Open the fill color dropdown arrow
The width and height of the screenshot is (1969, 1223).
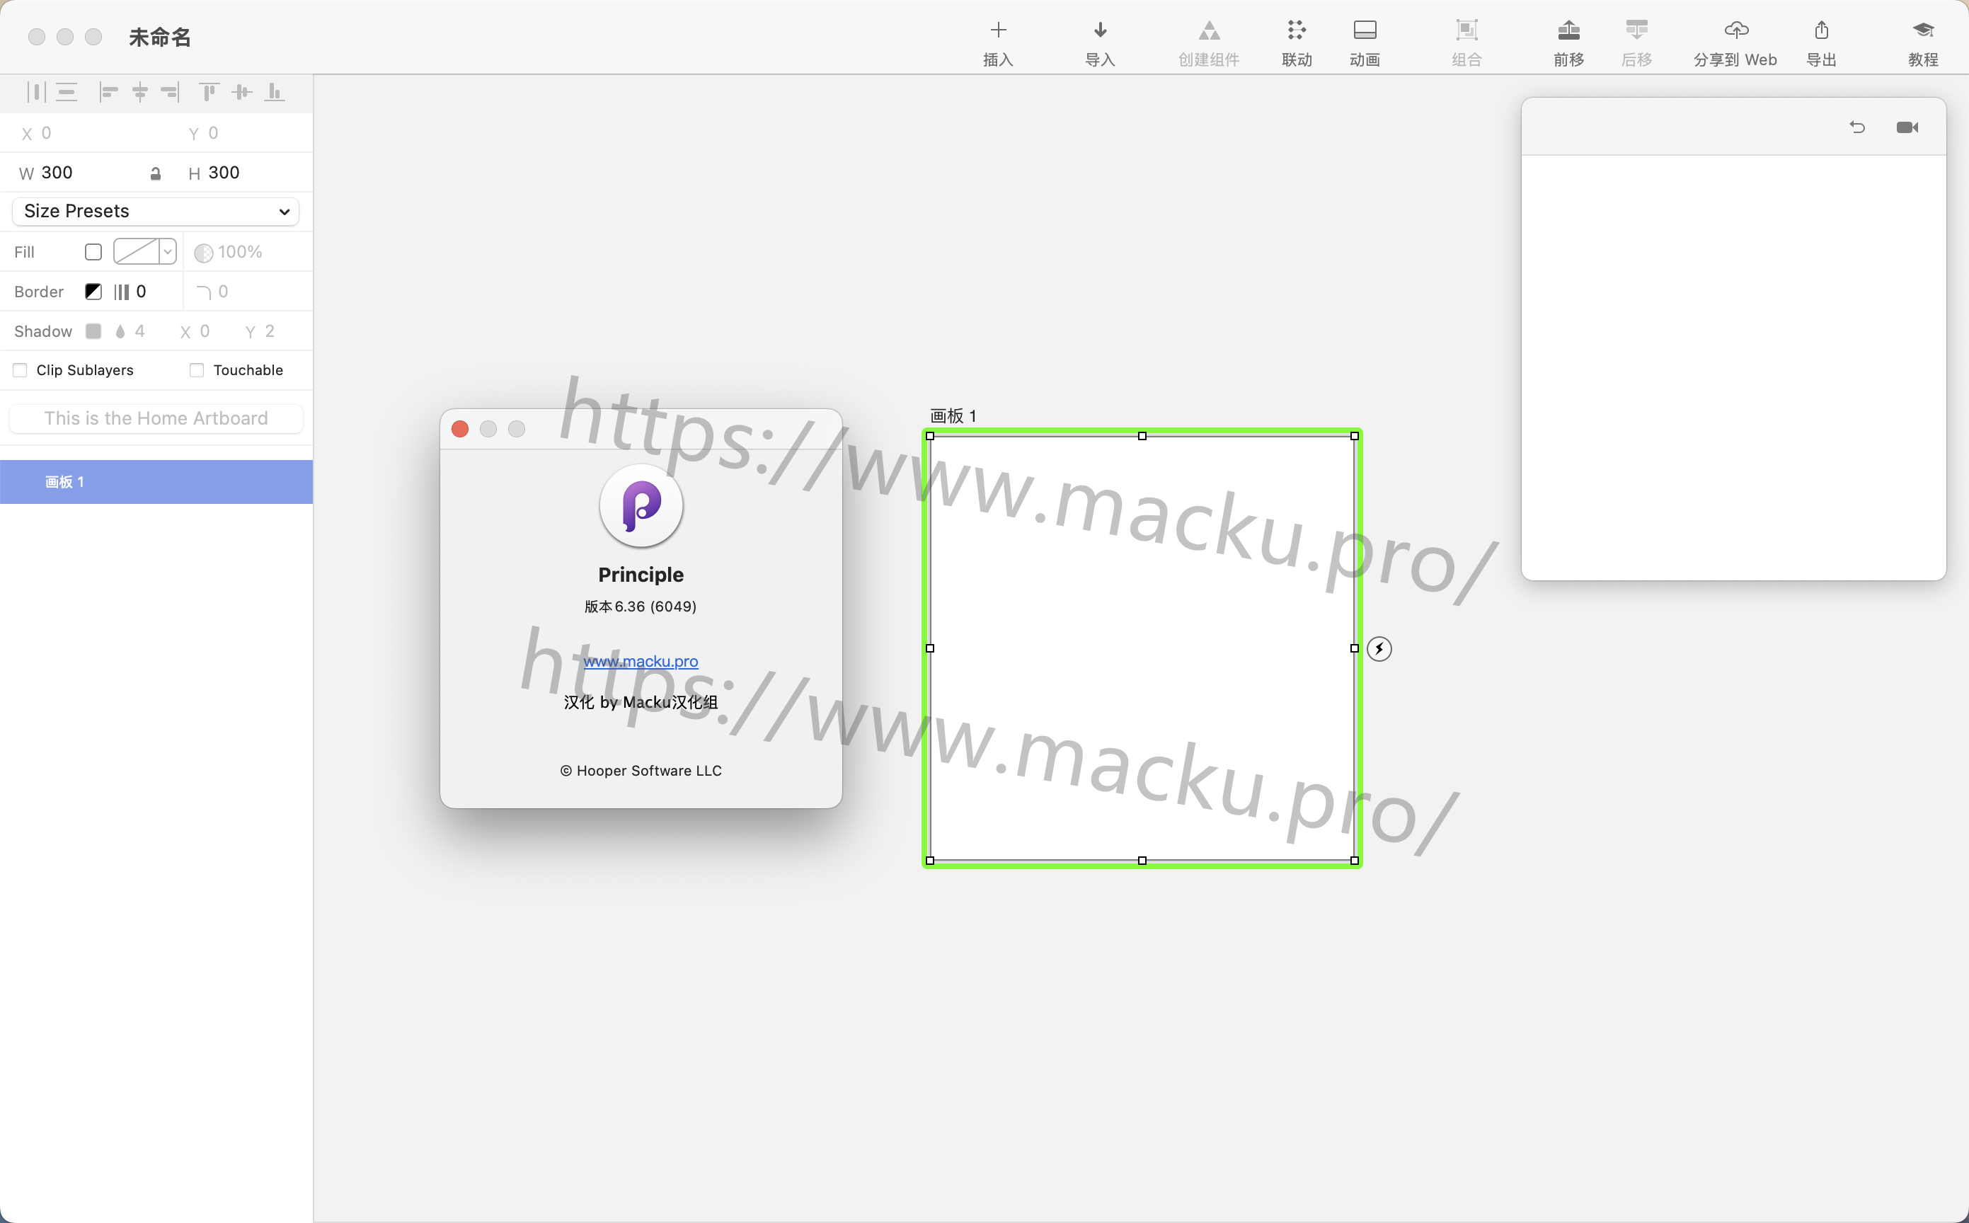point(167,253)
